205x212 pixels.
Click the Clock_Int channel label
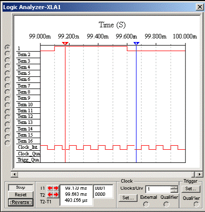point(28,147)
